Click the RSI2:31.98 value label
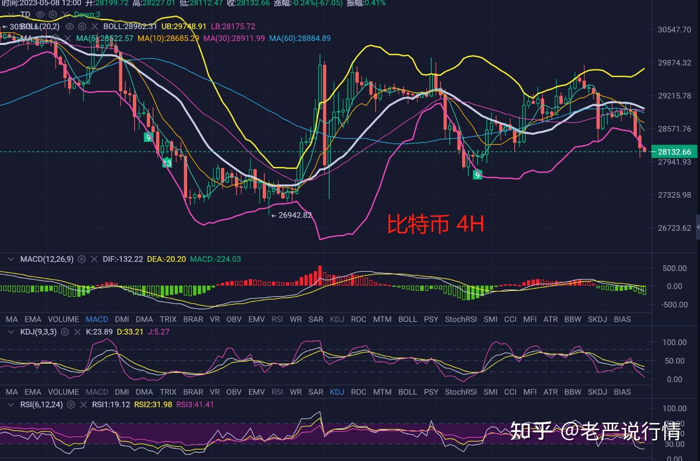Screen dimensions: 700x461 click(x=153, y=405)
